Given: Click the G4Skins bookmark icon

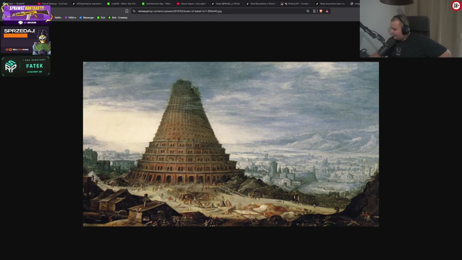Looking at the screenshot, I should coord(66,18).
